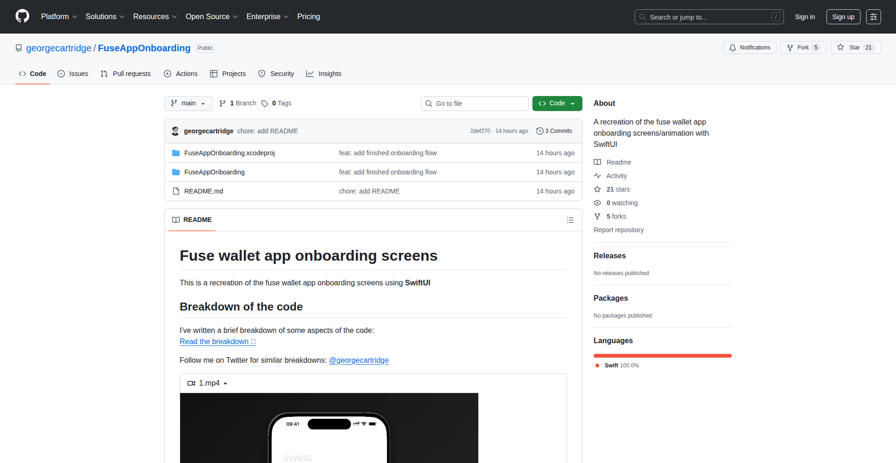Open the appearance settings icon in header

[874, 17]
